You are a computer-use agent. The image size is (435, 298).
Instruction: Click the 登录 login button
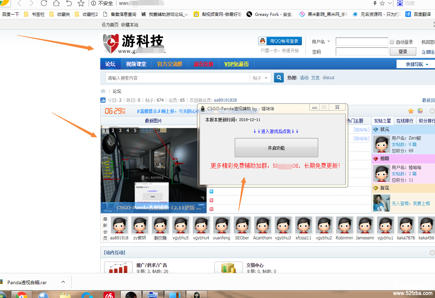point(403,52)
